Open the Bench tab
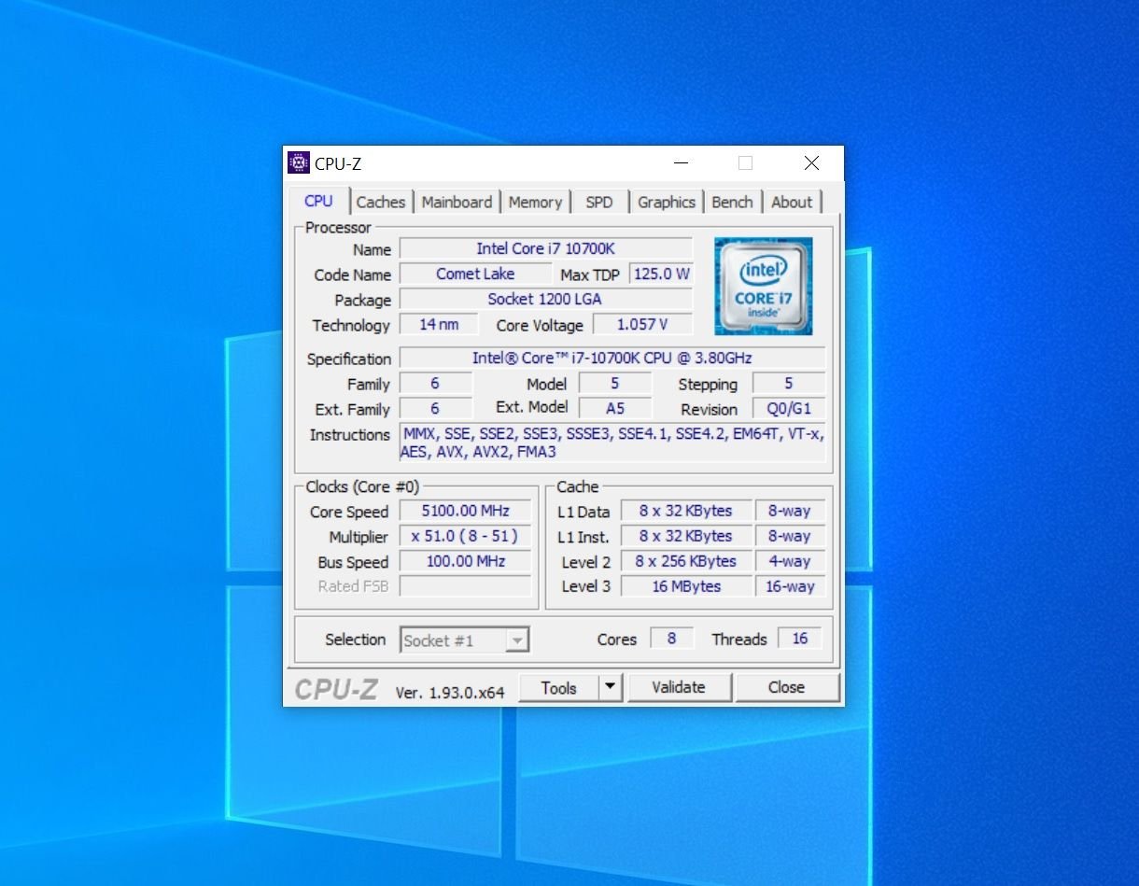This screenshot has width=1139, height=886. tap(732, 202)
